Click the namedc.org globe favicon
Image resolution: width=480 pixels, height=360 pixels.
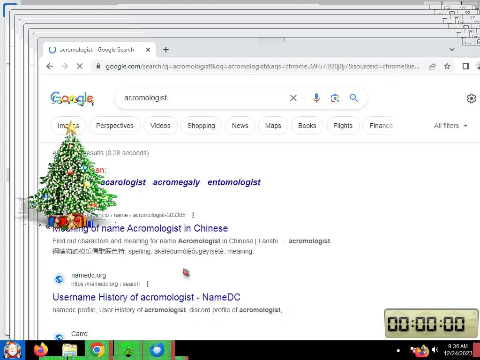59,279
